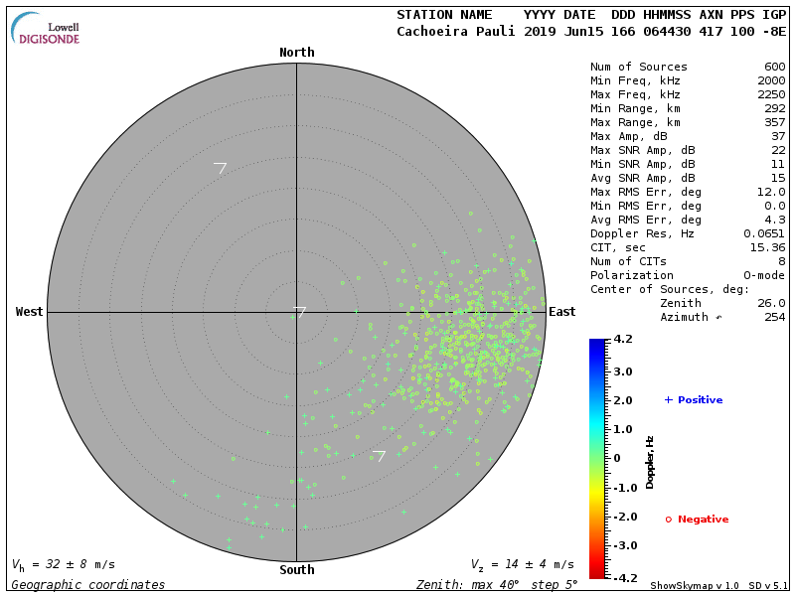Click the red bottom of Doppler color bar

point(596,571)
